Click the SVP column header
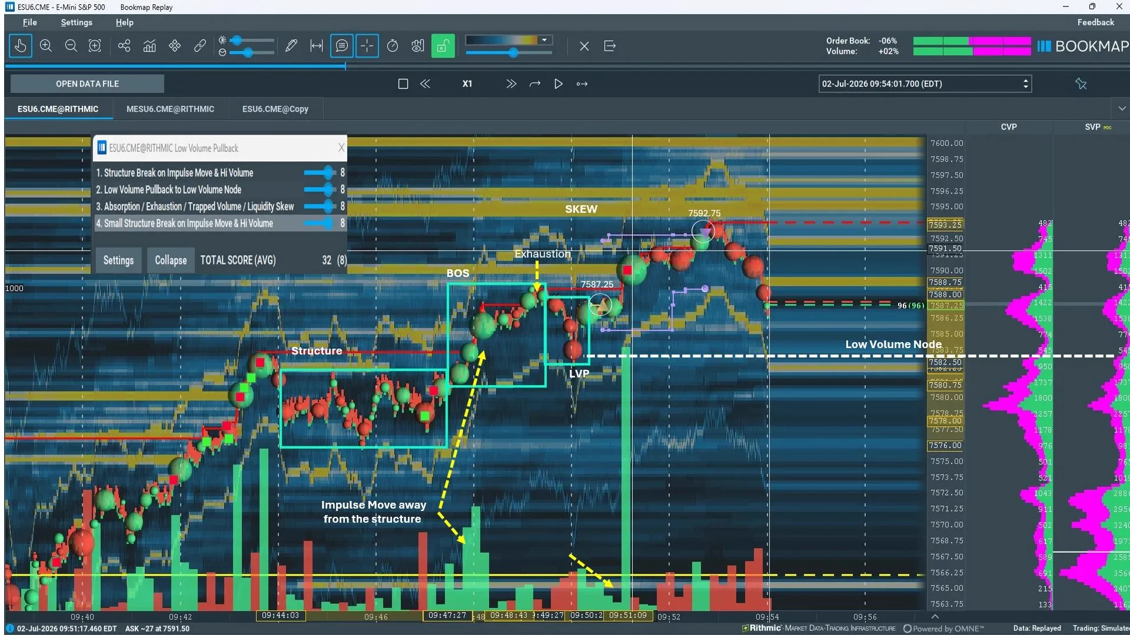This screenshot has width=1130, height=635. click(1093, 127)
